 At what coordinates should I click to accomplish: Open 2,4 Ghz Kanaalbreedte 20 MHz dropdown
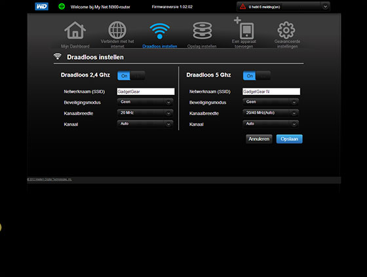[x=145, y=113]
